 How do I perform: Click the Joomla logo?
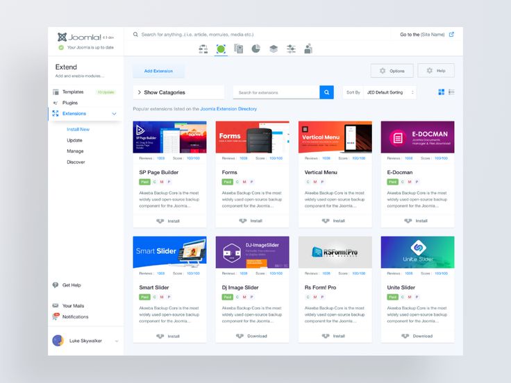tap(80, 37)
